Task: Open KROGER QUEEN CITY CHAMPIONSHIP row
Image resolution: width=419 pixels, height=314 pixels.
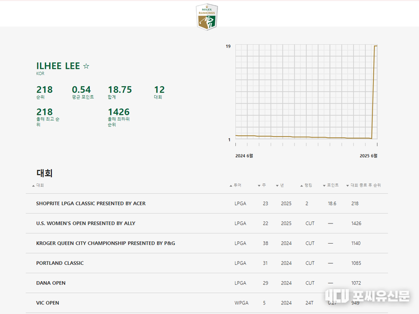Action: pyautogui.click(x=207, y=243)
